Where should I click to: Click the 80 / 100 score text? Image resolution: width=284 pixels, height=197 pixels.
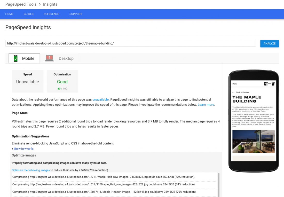tap(62, 89)
